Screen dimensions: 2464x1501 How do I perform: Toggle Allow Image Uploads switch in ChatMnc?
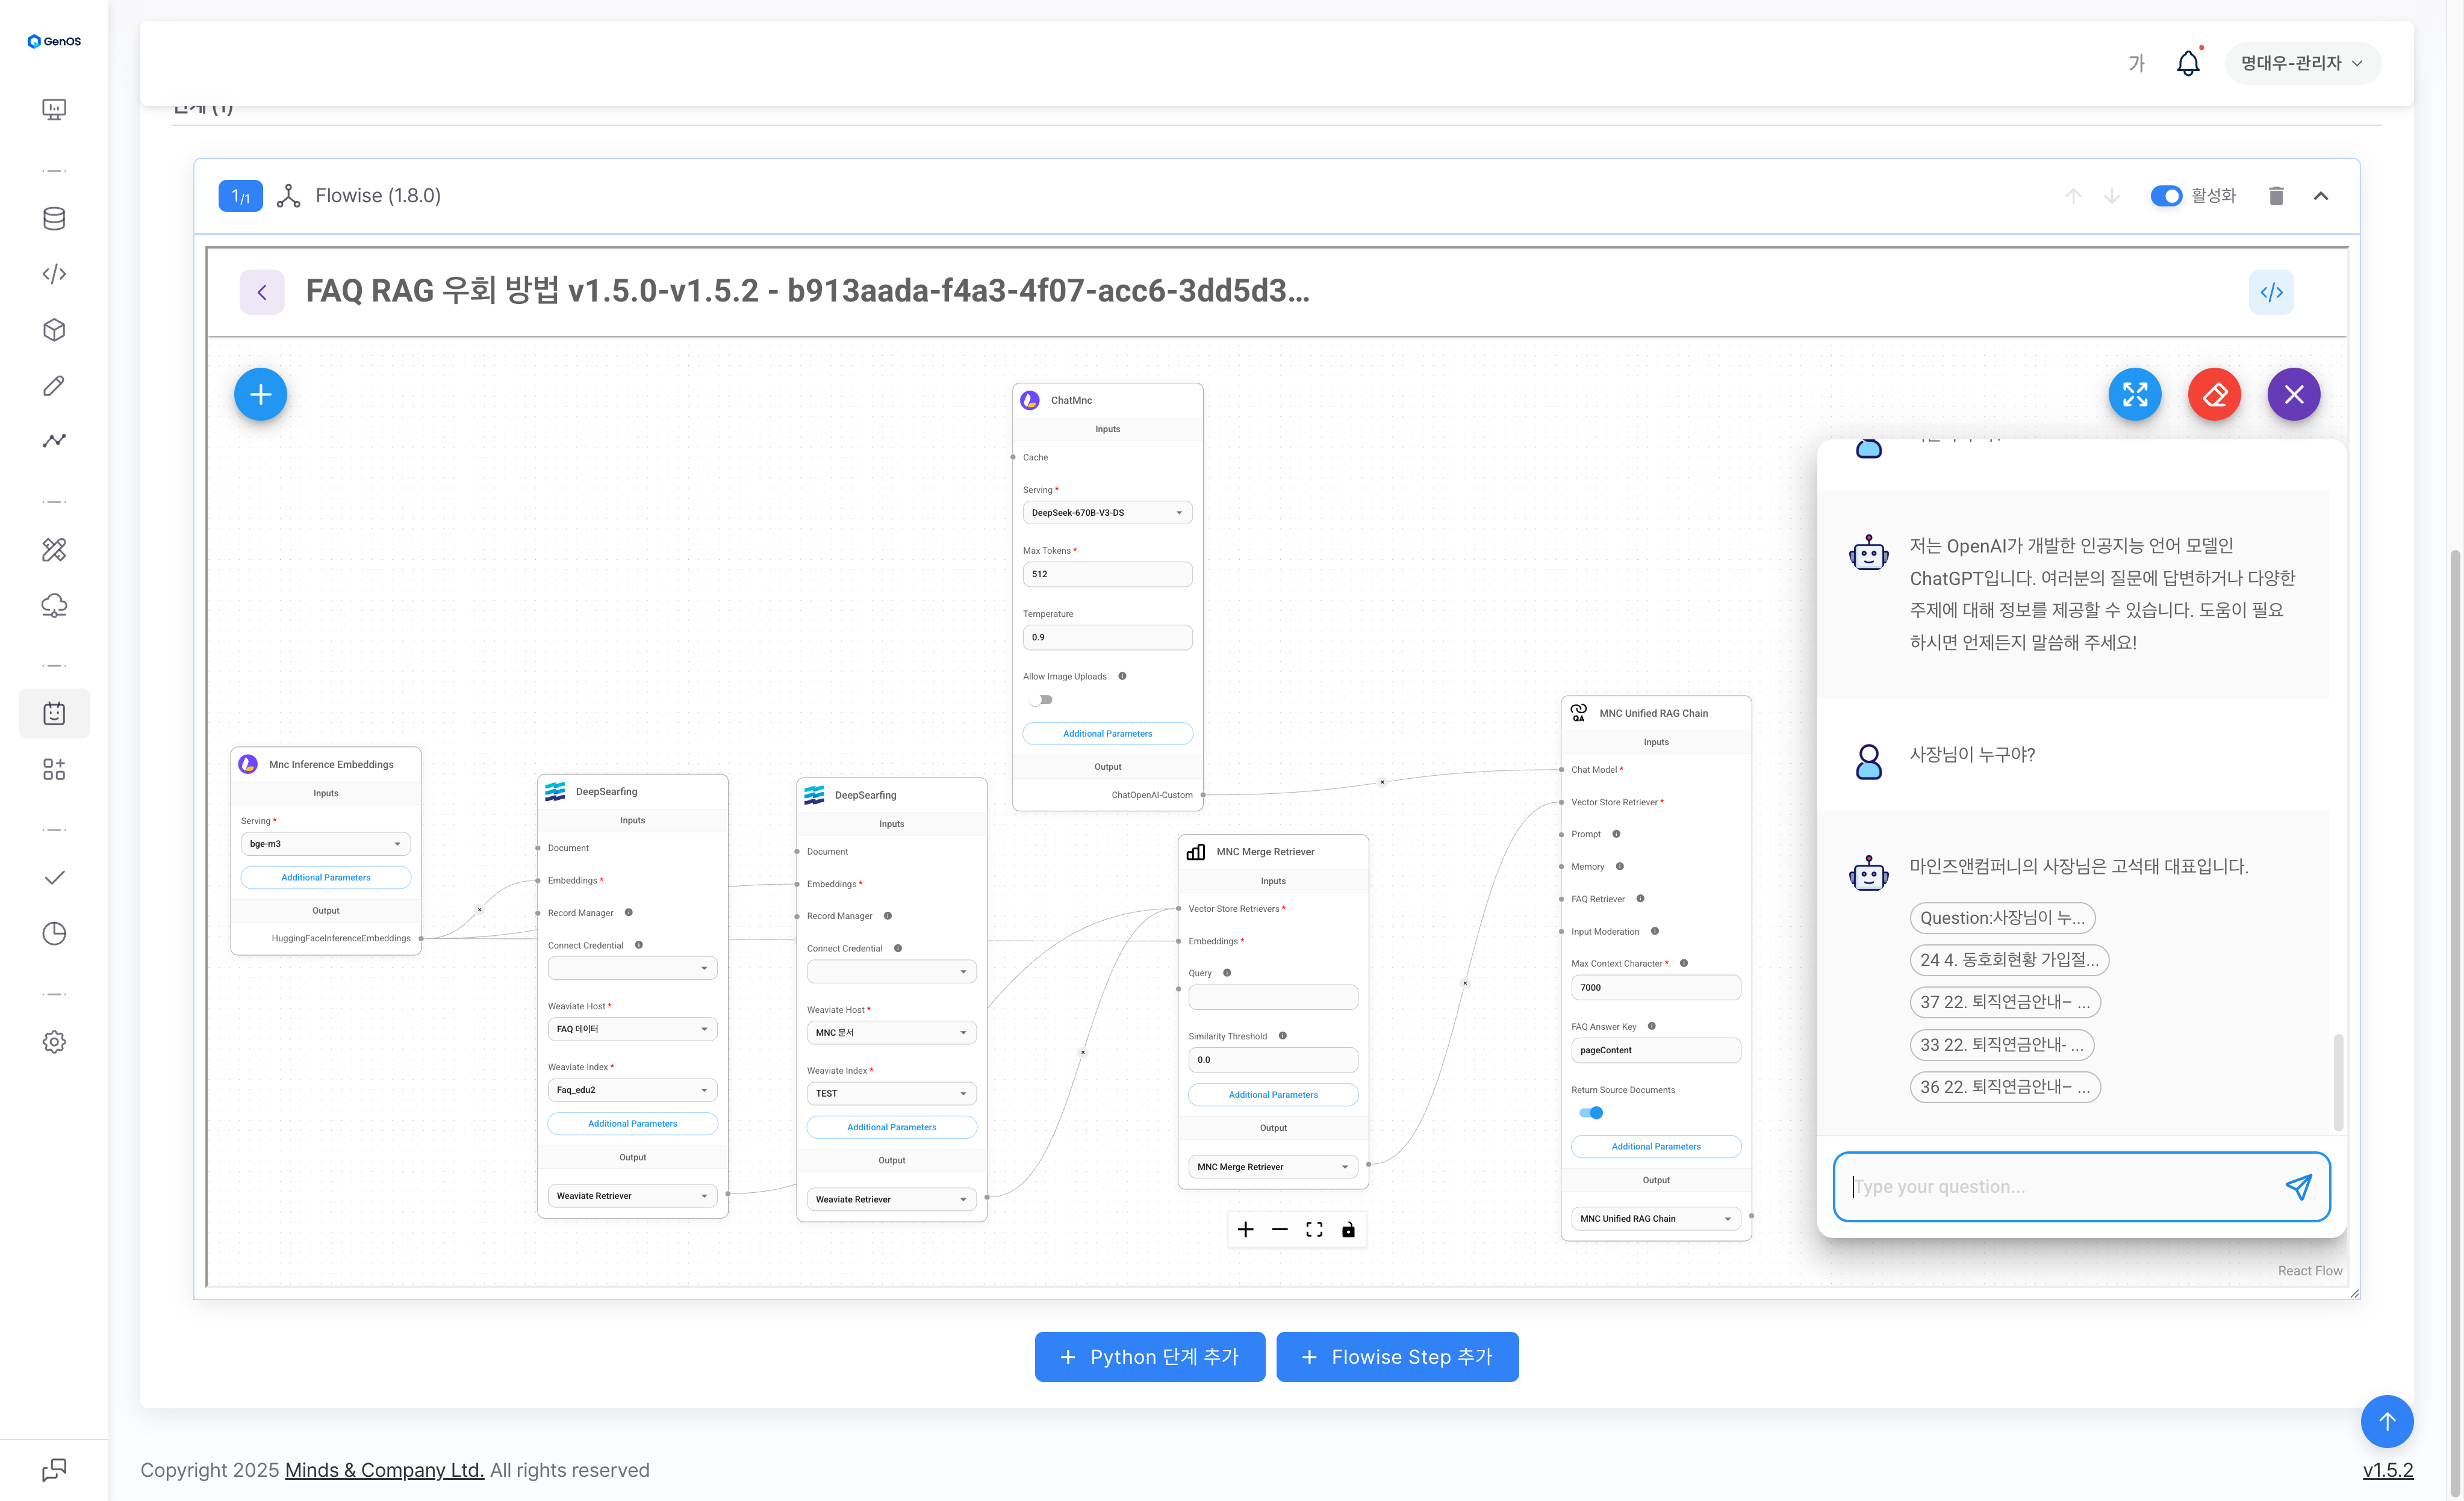1041,699
